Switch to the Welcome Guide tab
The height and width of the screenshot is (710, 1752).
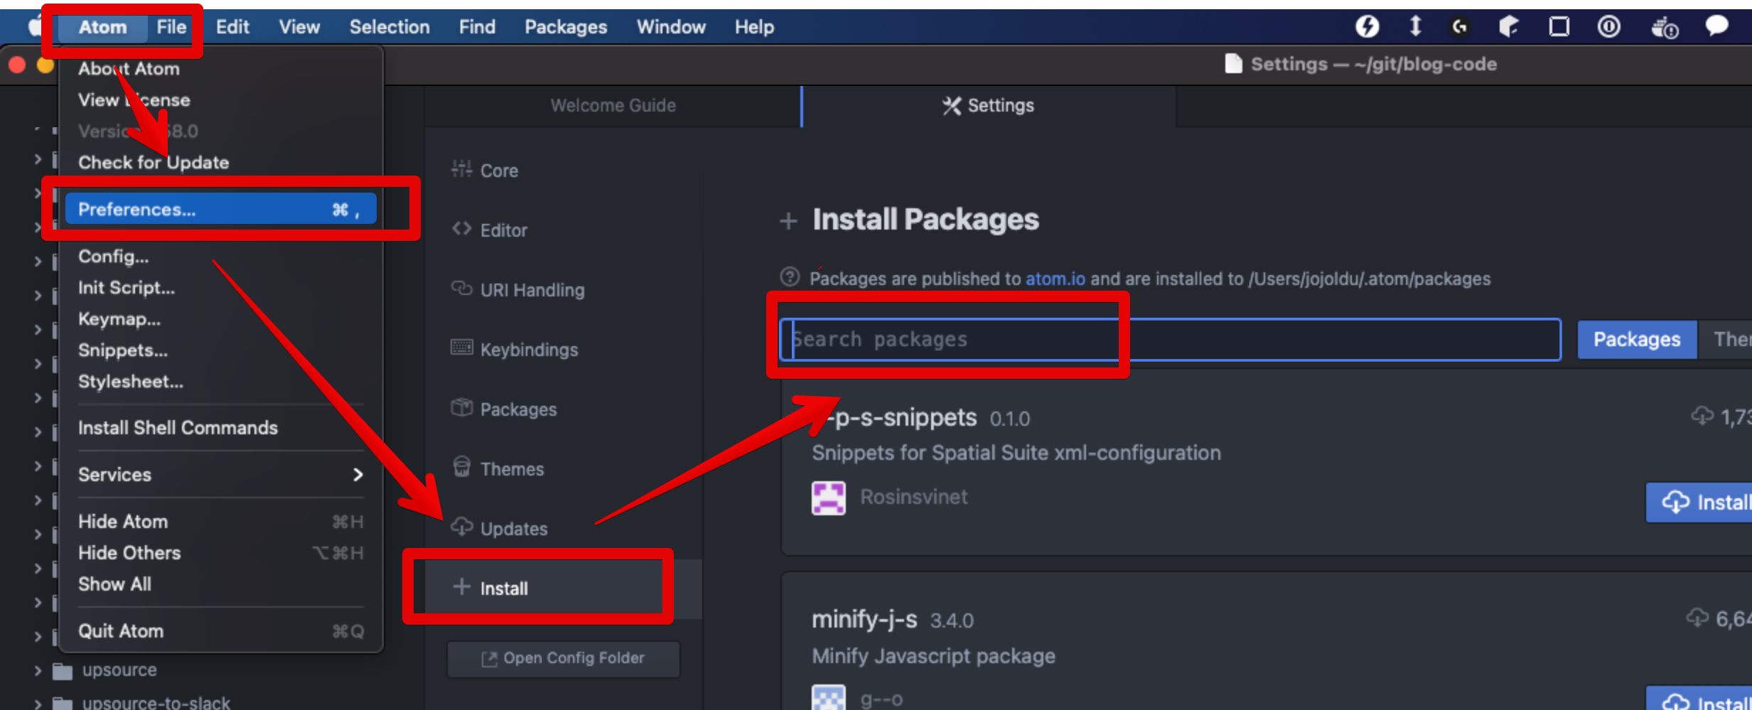(613, 106)
